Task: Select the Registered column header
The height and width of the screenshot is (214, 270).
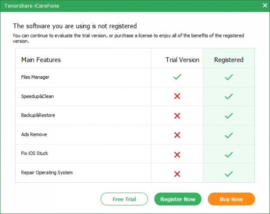Action: tap(229, 60)
